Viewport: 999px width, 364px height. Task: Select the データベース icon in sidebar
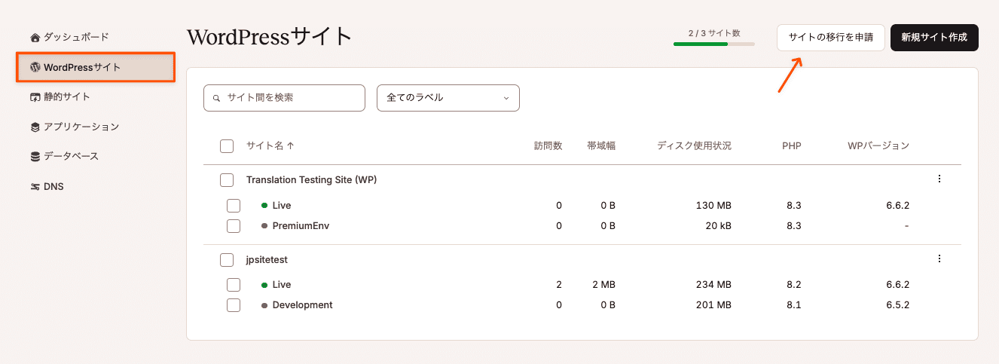(35, 157)
